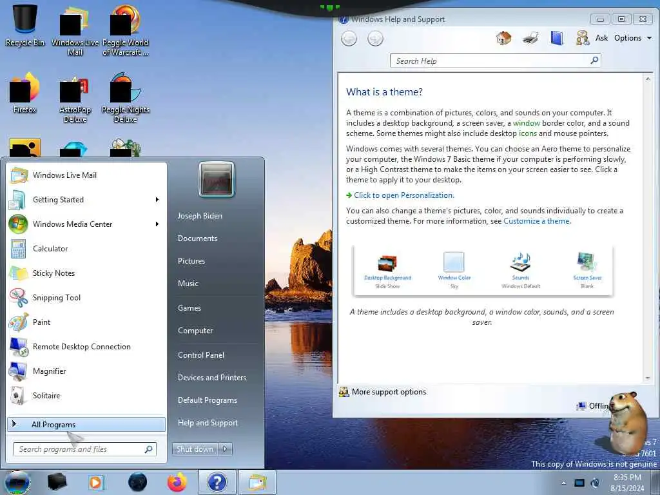Expand the Getting Started submenu arrow

tap(157, 200)
